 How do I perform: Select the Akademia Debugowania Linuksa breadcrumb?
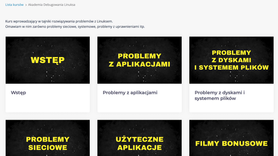(x=52, y=5)
